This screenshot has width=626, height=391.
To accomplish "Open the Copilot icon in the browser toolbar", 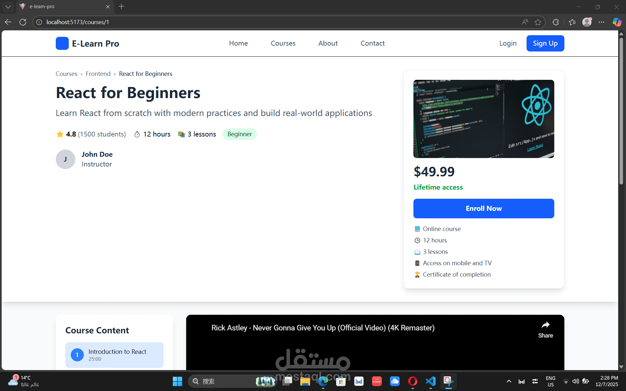I will click(x=617, y=22).
